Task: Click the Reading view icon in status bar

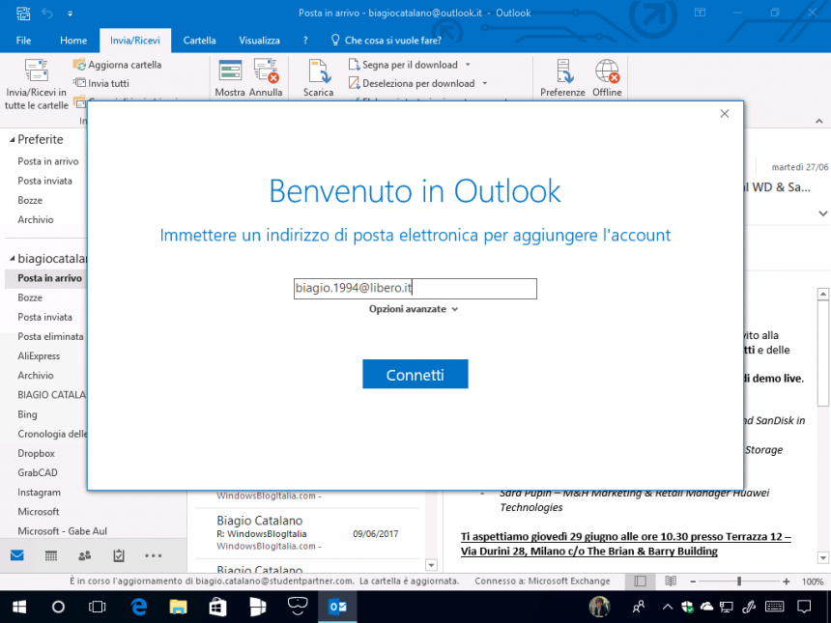Action: [x=671, y=581]
